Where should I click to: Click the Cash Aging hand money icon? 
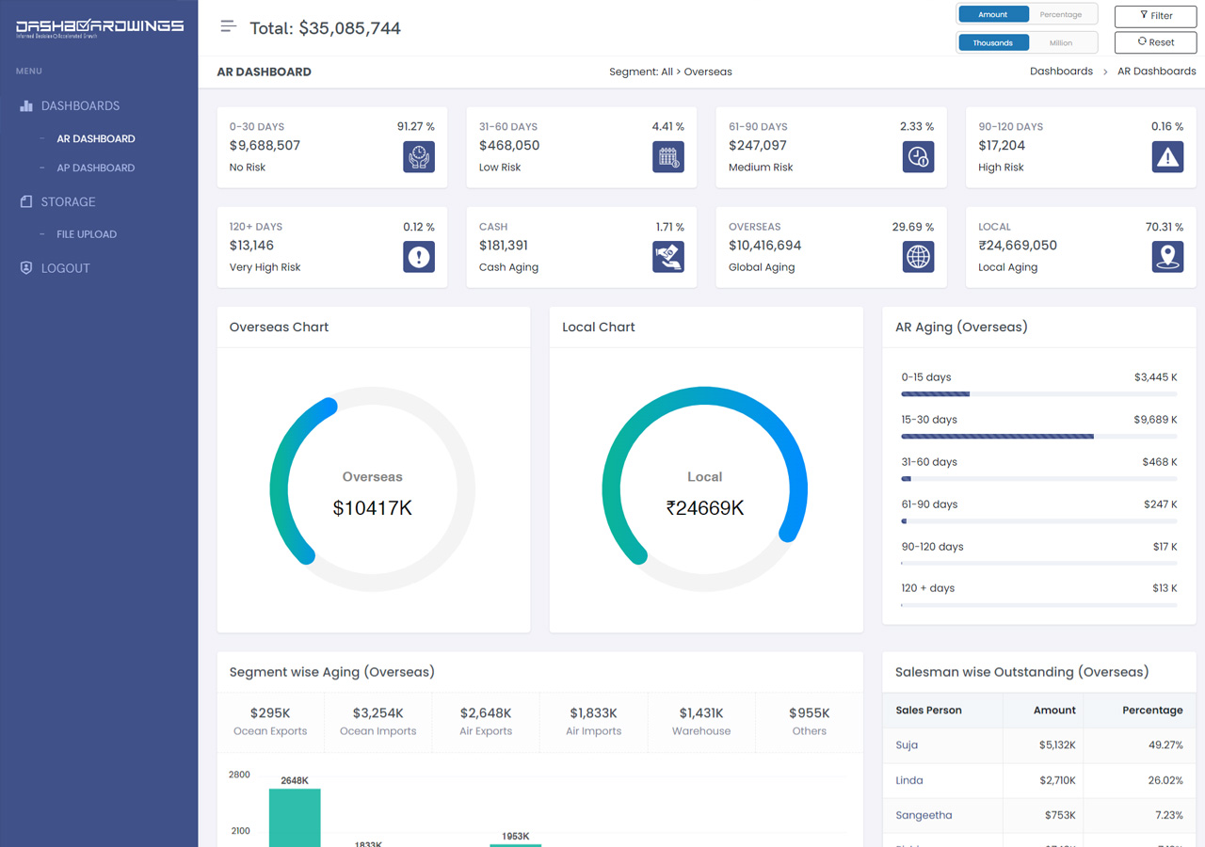pos(668,257)
